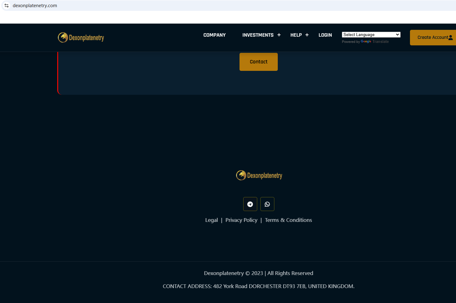Expand the Investments plus icon
The image size is (456, 303).
(x=279, y=35)
